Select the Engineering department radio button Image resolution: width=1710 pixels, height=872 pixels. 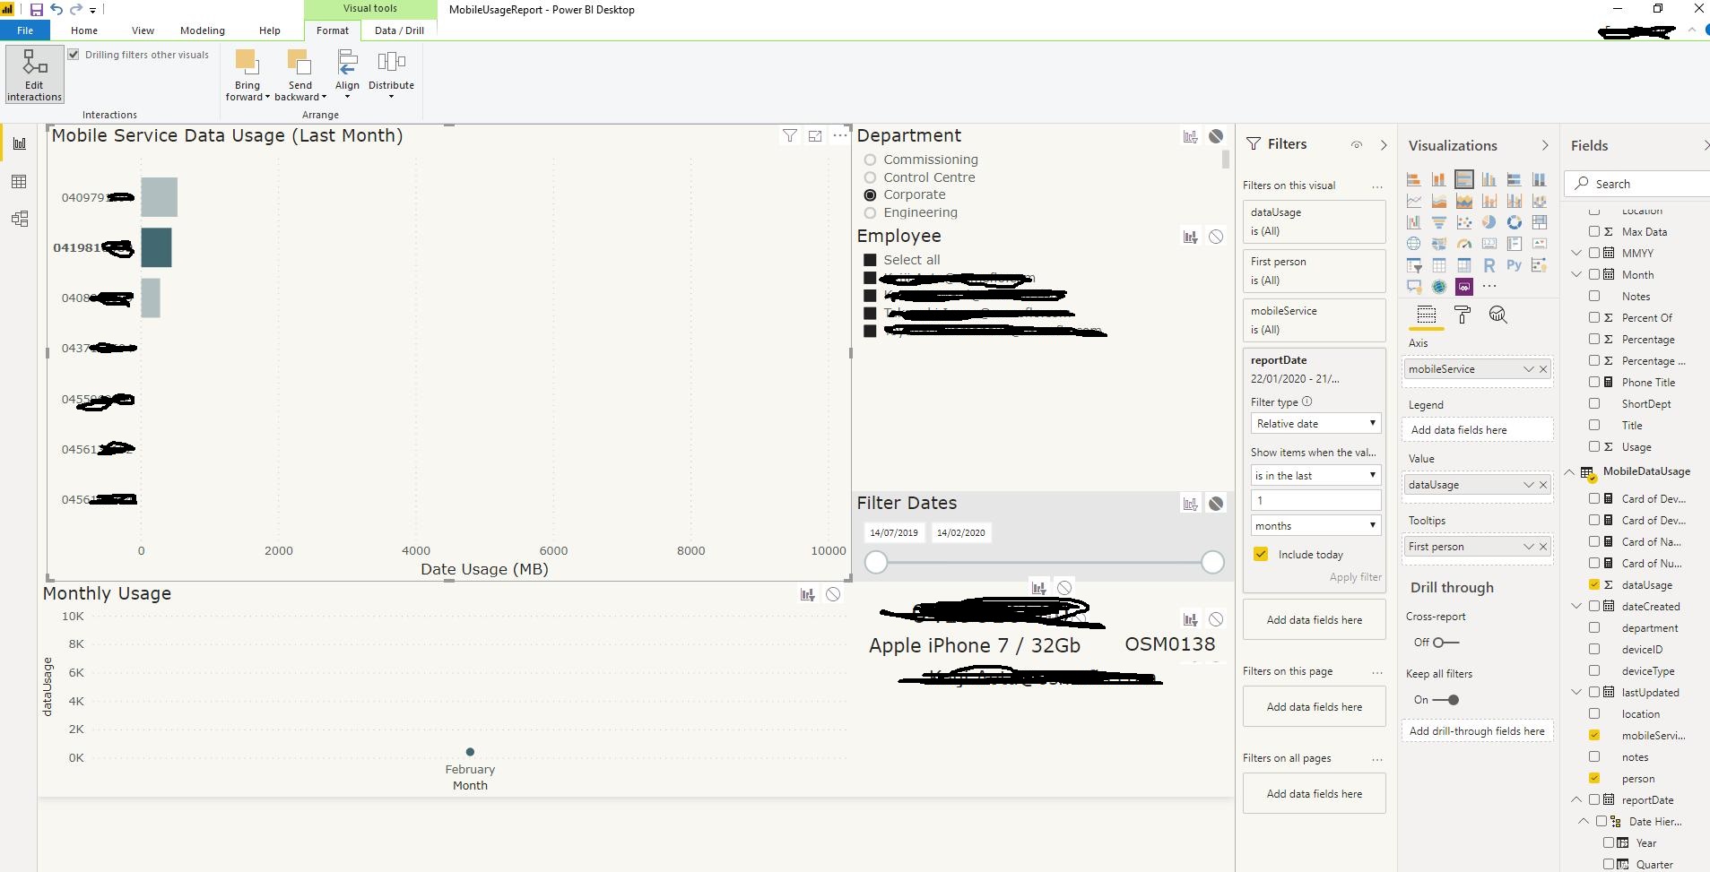coord(870,212)
